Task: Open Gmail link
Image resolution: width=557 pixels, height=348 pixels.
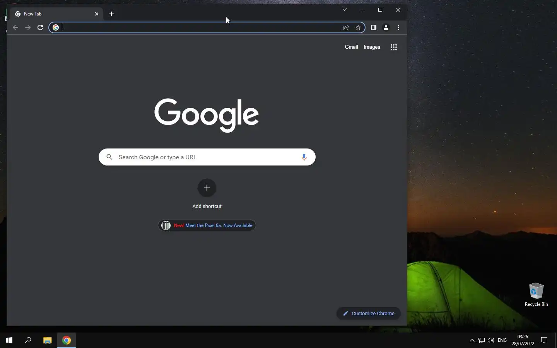Action: 351,47
